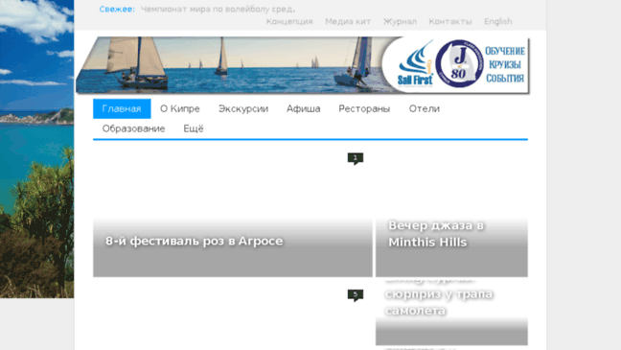This screenshot has height=350, width=621.
Task: Open the Журнал link
Action: [400, 21]
